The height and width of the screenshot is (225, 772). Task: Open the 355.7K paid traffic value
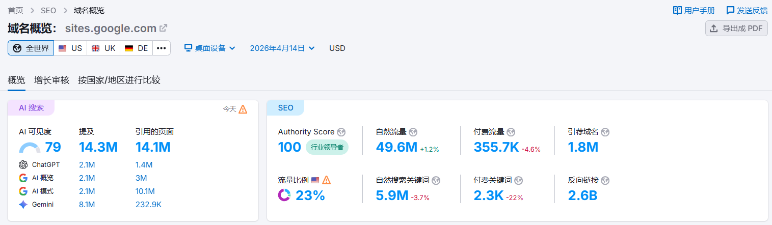[496, 147]
